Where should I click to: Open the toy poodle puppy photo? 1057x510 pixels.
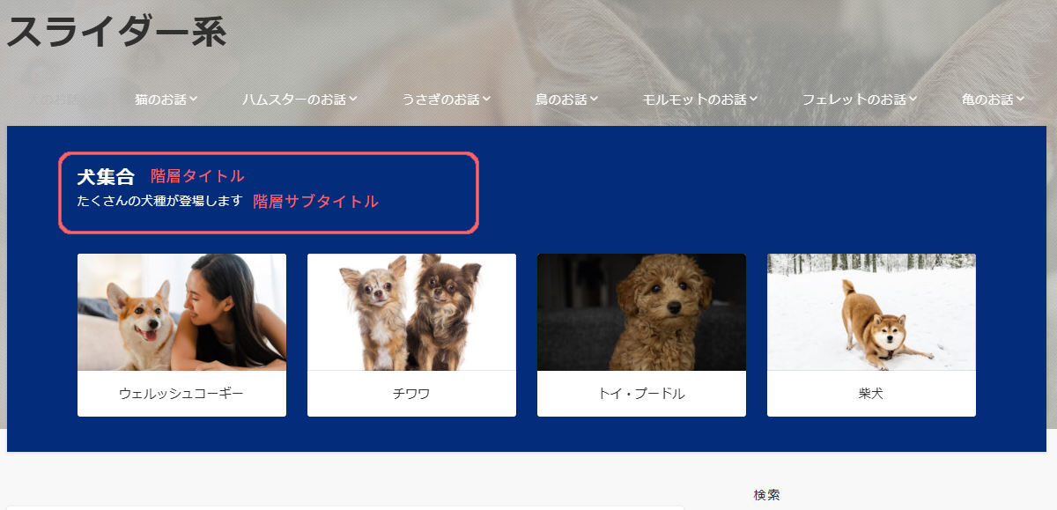tap(641, 312)
